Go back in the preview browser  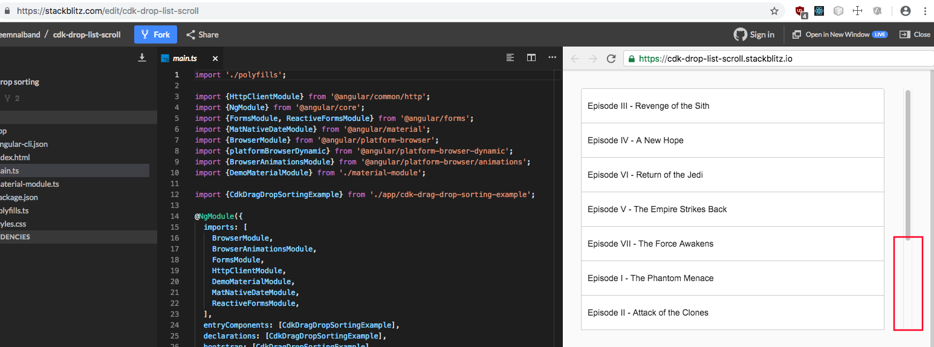coord(575,59)
